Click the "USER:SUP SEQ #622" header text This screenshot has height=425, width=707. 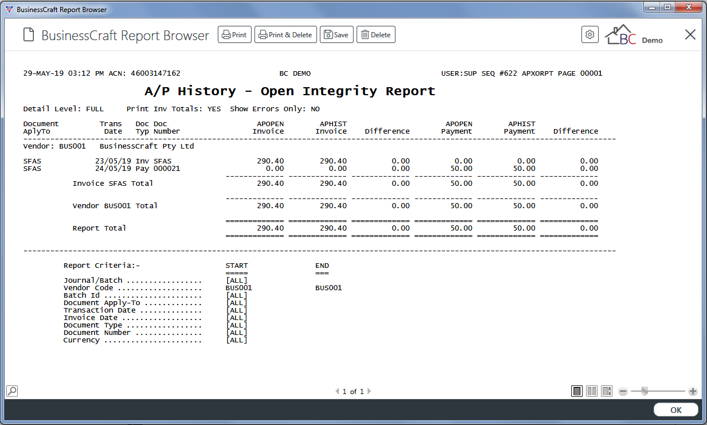479,73
